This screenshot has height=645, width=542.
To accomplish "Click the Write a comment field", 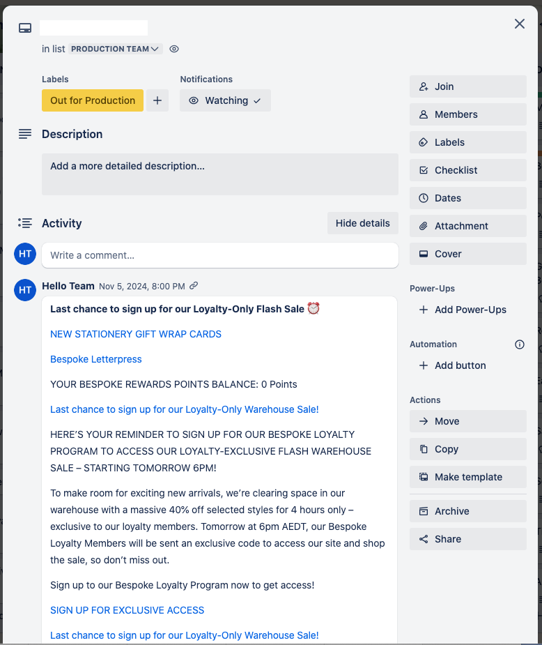I will pos(220,255).
